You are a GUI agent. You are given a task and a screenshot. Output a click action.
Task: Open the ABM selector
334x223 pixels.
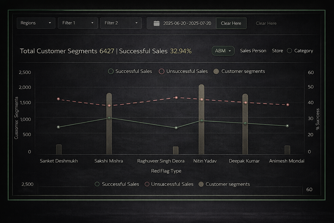[223, 50]
